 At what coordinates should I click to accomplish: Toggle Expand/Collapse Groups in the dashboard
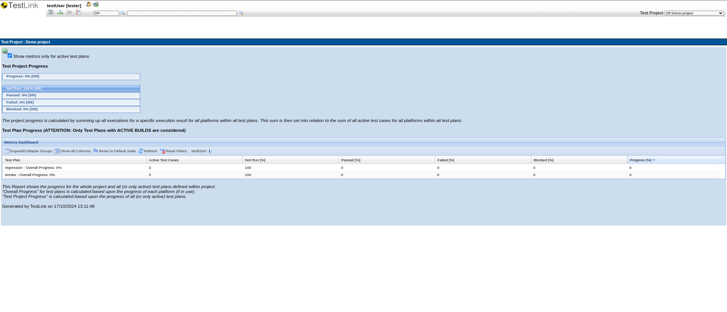tap(28, 151)
